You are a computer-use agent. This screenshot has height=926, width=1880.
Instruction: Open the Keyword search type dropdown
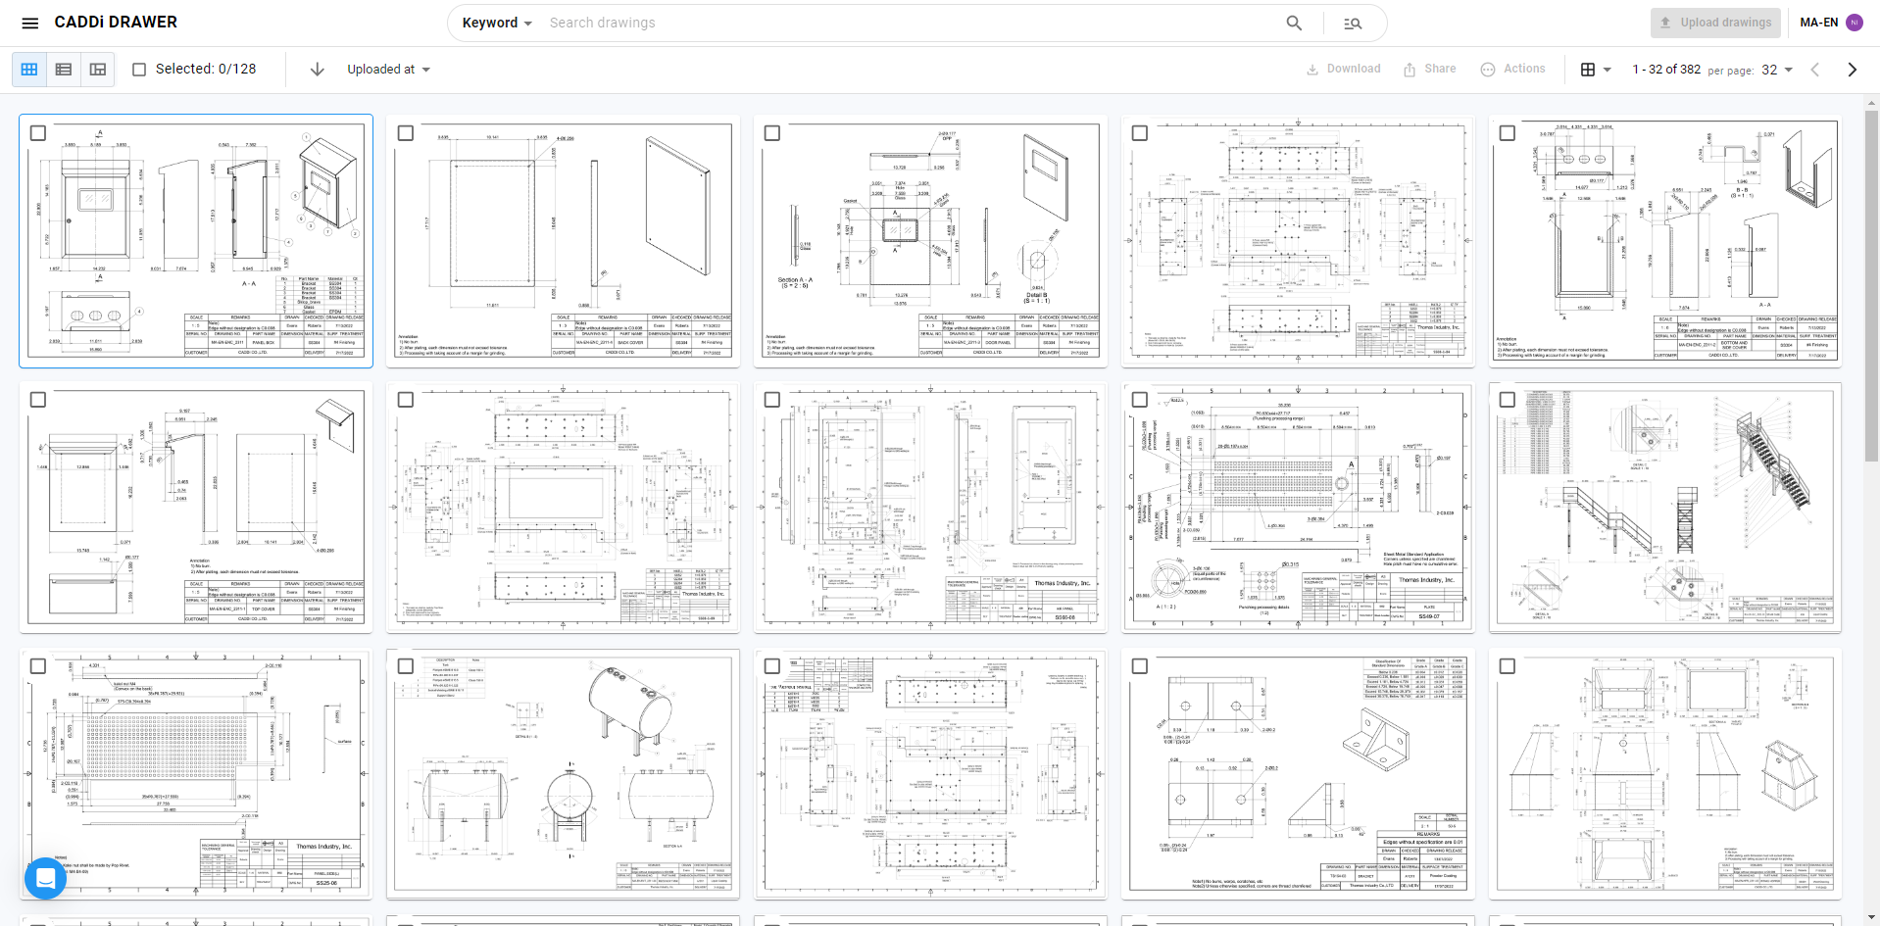click(496, 22)
